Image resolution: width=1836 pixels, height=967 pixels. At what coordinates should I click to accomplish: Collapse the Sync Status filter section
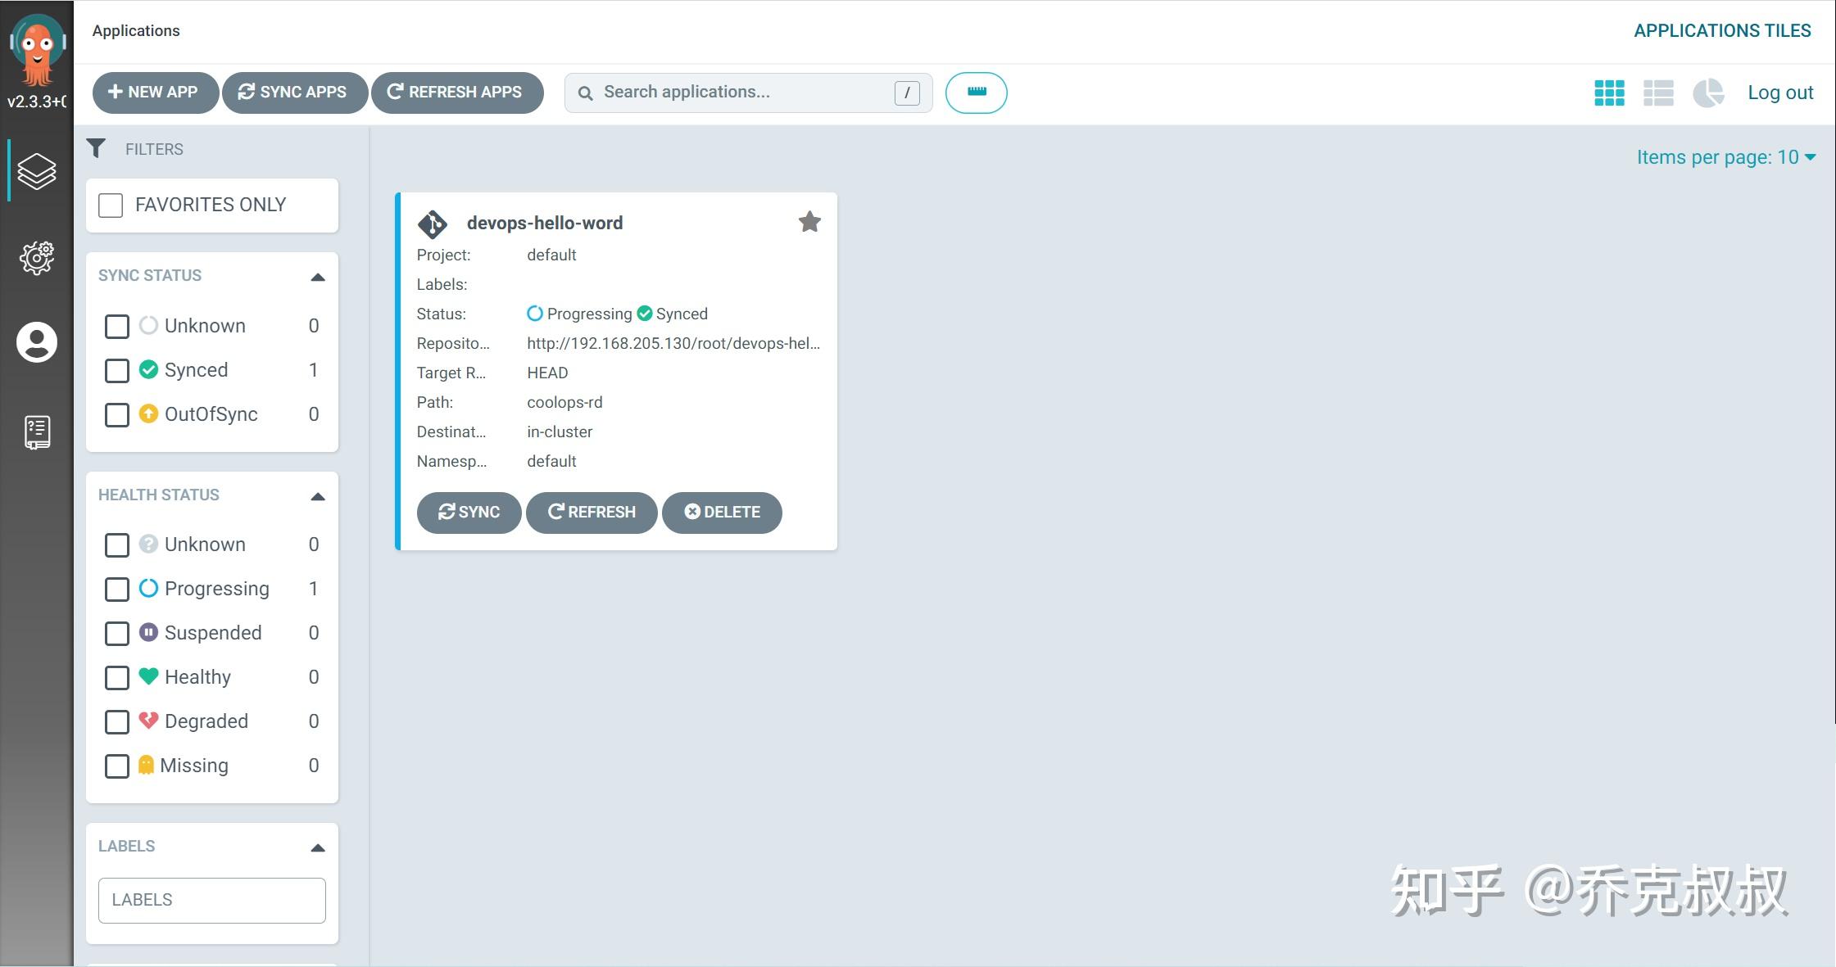(x=318, y=277)
